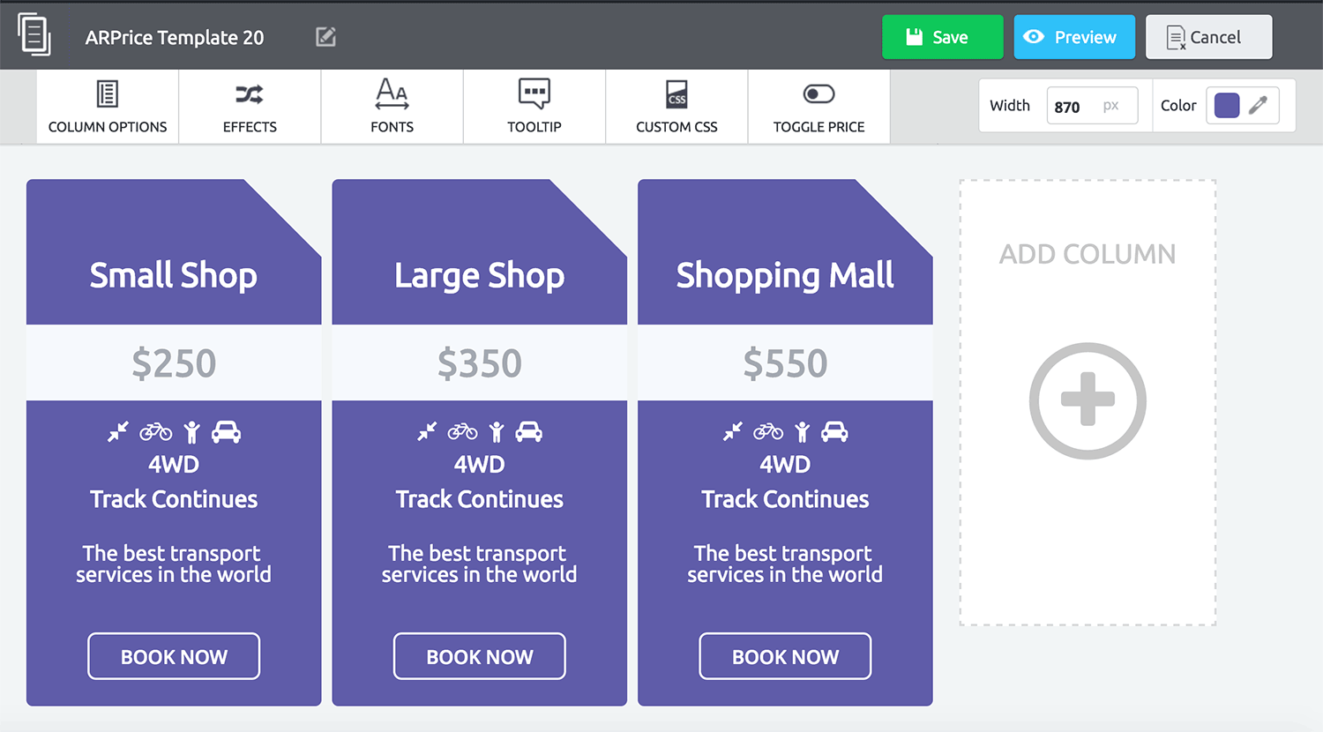This screenshot has height=732, width=1323.
Task: Click the purple template color swatch
Action: [1227, 106]
